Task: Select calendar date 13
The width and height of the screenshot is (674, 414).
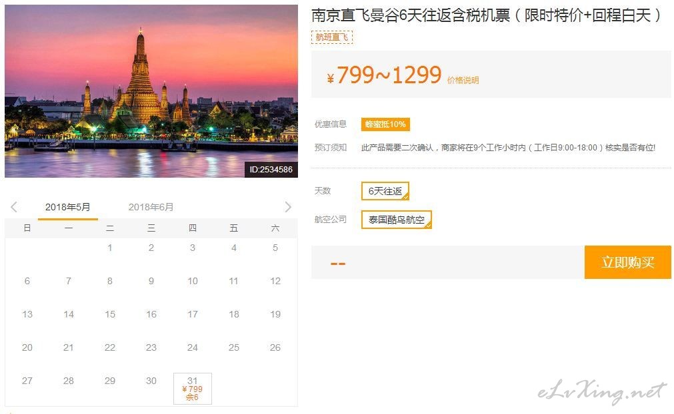Action: pyautogui.click(x=27, y=314)
